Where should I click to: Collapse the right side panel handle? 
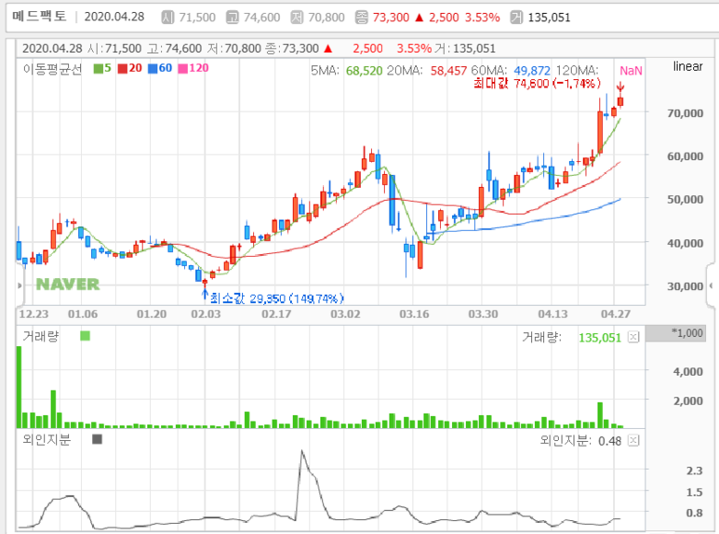(712, 286)
